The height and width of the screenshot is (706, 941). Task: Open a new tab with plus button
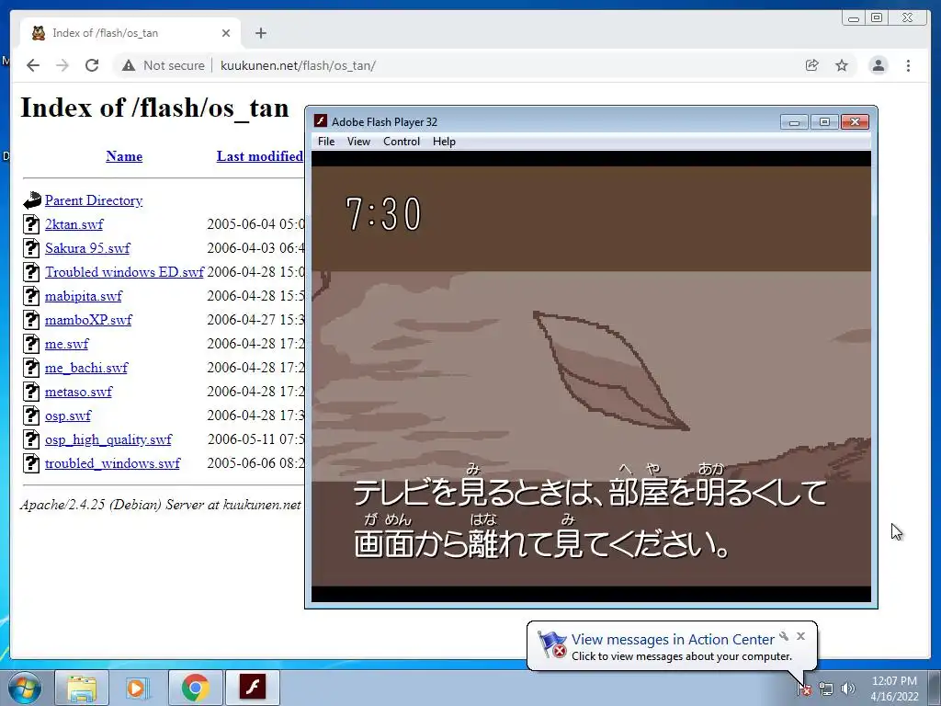pyautogui.click(x=260, y=33)
